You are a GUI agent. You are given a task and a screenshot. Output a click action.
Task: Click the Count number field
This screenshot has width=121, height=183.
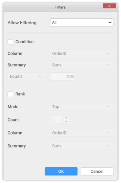tap(57, 120)
